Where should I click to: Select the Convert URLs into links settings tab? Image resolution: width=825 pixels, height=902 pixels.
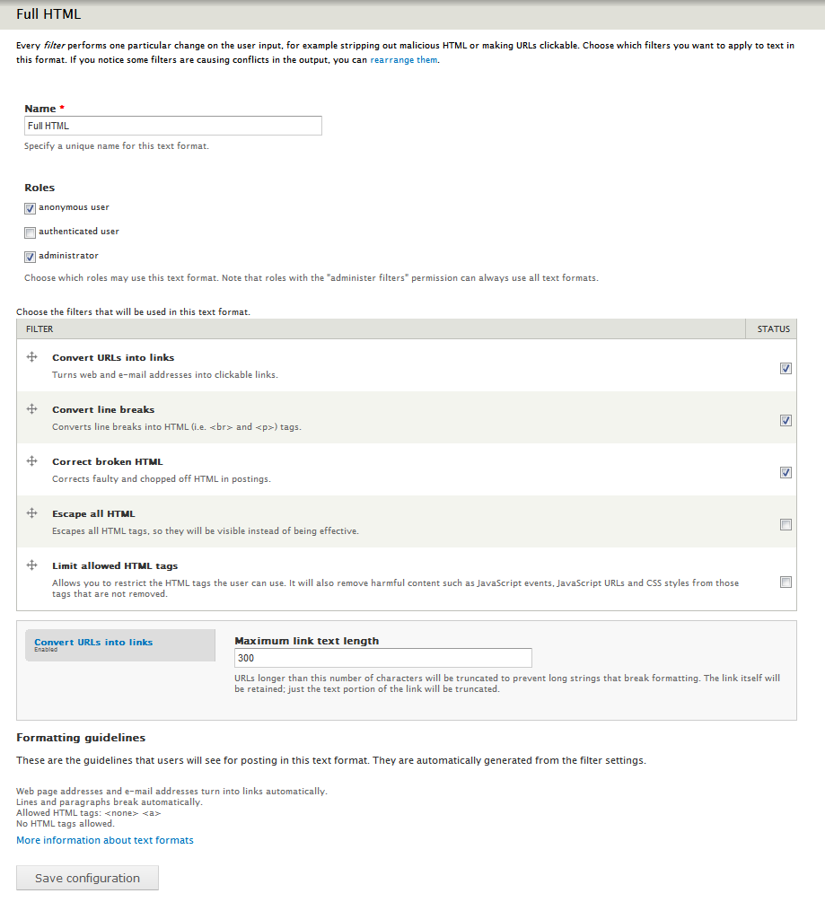coord(93,643)
